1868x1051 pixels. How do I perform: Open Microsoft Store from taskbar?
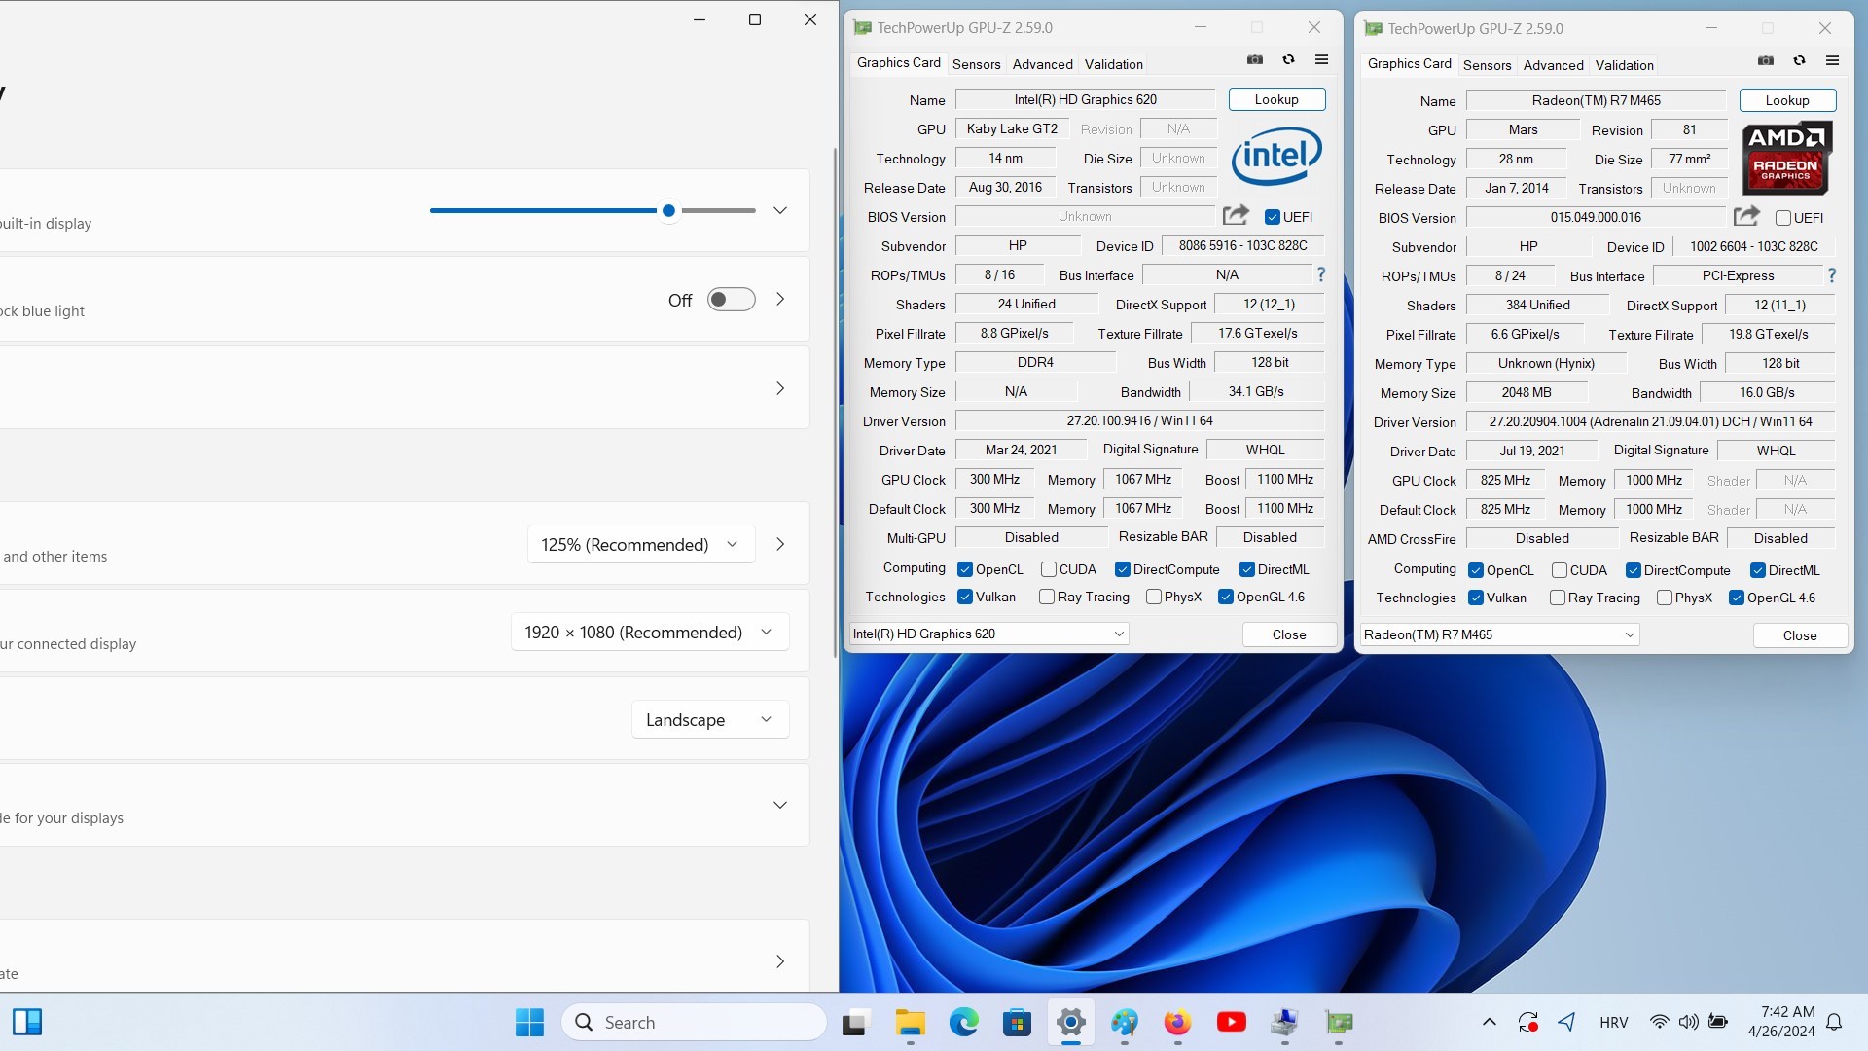pyautogui.click(x=1018, y=1022)
